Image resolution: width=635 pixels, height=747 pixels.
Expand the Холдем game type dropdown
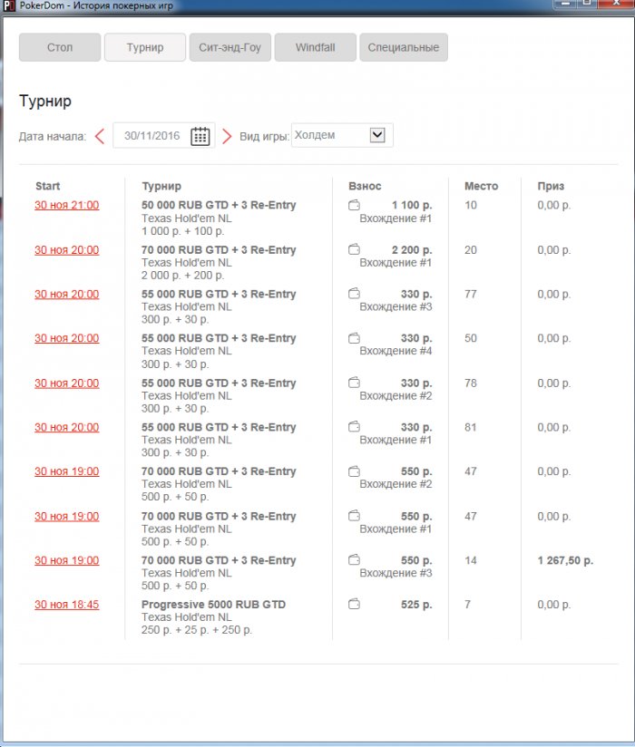point(378,135)
